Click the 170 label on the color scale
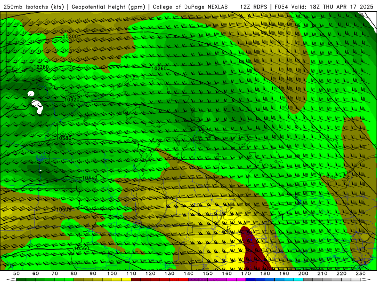Viewport: 377px width, 282px height. tap(246, 274)
